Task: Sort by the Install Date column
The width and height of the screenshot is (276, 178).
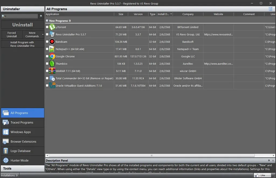Action: coord(165,14)
